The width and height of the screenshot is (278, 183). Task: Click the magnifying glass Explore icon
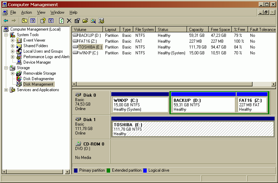coord(93,21)
